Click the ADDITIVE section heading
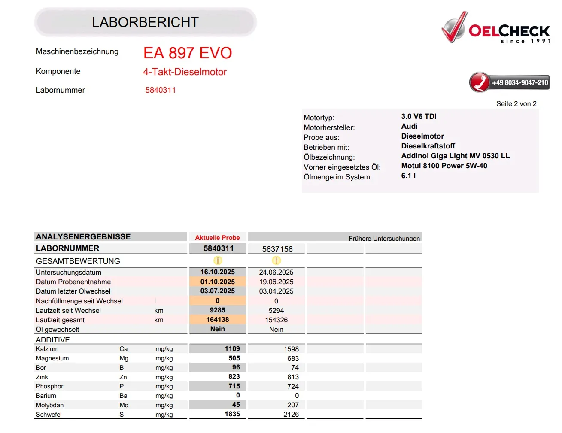Viewport: 562px width, 433px height. tap(53, 339)
